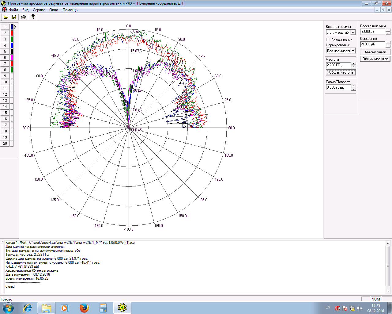The width and height of the screenshot is (392, 314).
Task: Open the Нормировать к dropdown
Action: coord(353,51)
